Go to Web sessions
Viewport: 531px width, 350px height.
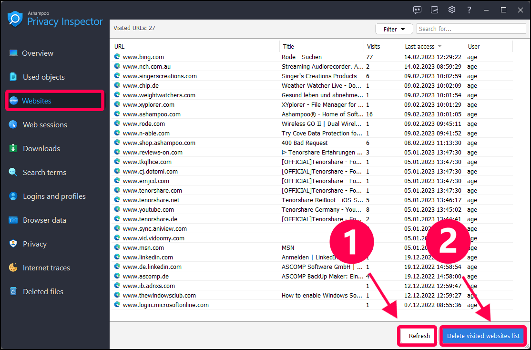tap(45, 124)
